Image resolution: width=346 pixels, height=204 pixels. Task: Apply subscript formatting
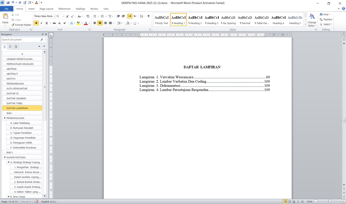coord(59,23)
